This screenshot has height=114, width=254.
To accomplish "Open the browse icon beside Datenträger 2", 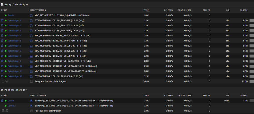I will 2,26.
